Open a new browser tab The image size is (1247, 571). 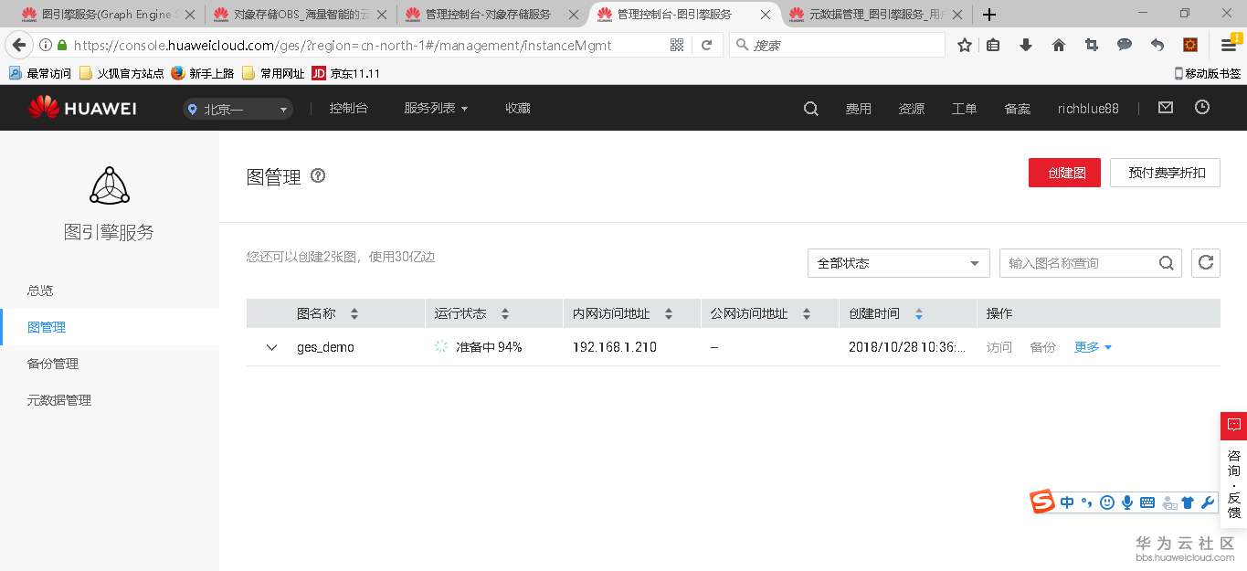[x=989, y=15]
